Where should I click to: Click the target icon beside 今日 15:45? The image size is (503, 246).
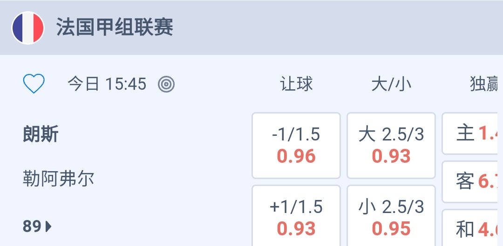click(x=166, y=84)
